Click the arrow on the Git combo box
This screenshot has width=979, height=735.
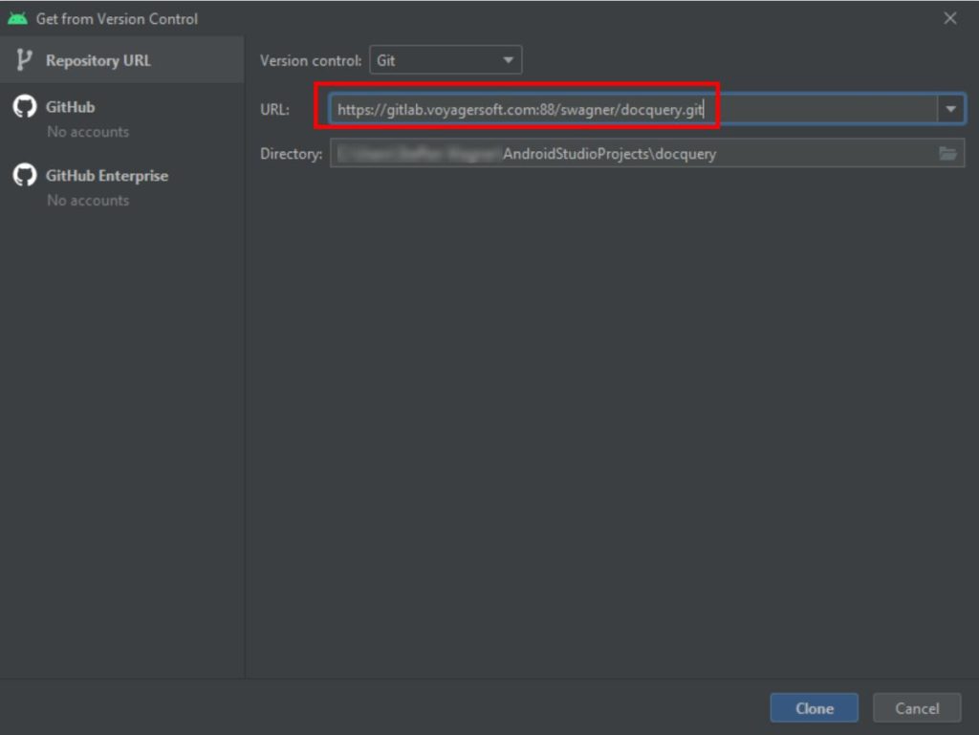[509, 61]
